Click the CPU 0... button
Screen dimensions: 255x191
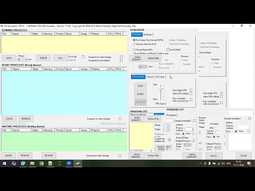[214, 156]
